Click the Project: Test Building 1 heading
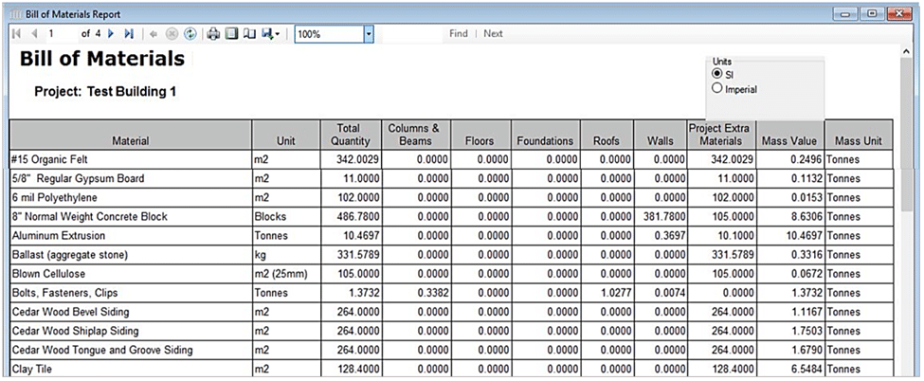 click(105, 92)
